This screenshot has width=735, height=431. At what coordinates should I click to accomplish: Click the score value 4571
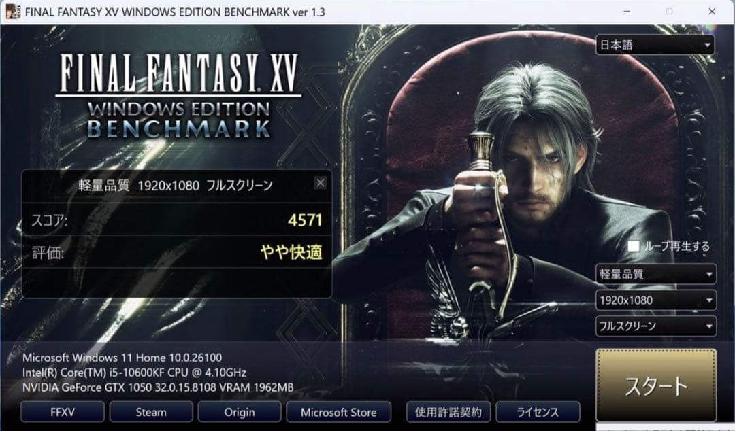(x=305, y=220)
